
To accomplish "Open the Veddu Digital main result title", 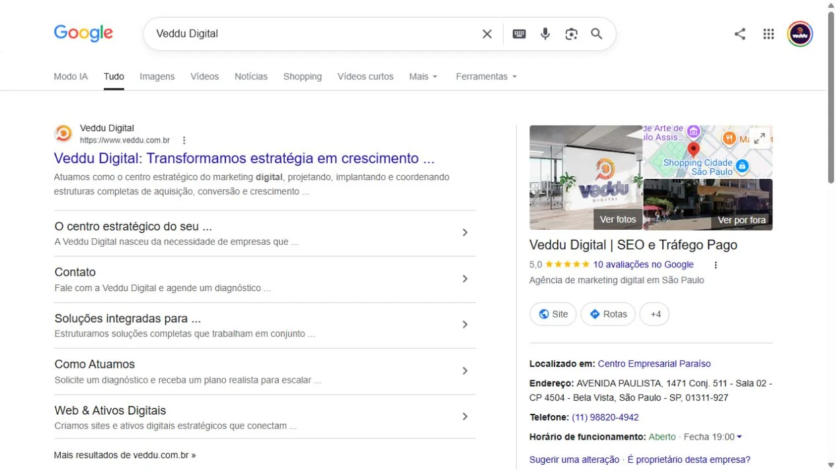I will 244,158.
